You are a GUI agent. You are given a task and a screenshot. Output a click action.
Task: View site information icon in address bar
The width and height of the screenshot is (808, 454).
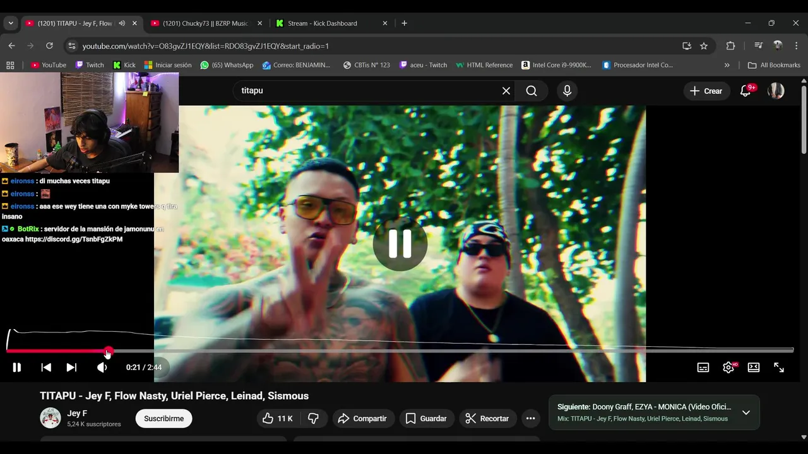72,46
